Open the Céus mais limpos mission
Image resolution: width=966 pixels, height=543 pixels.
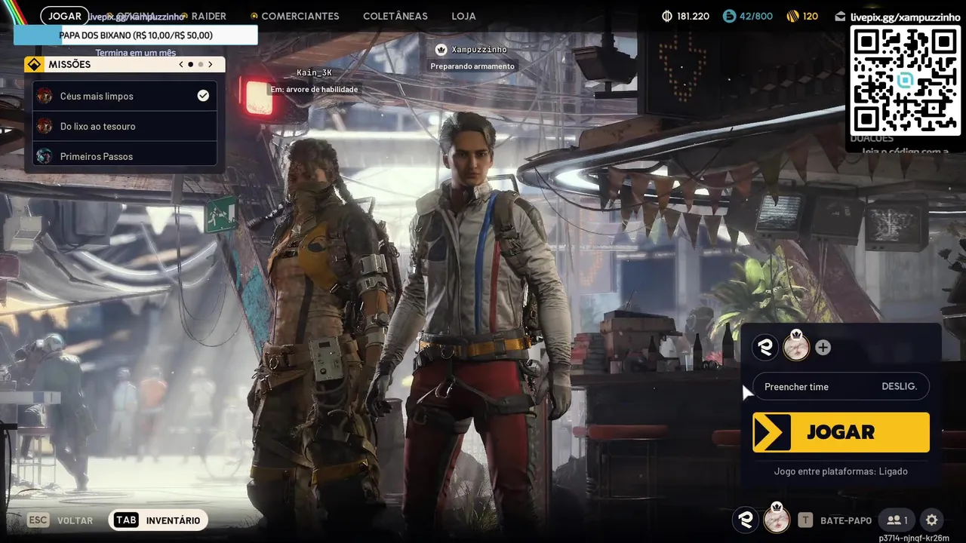pos(125,96)
